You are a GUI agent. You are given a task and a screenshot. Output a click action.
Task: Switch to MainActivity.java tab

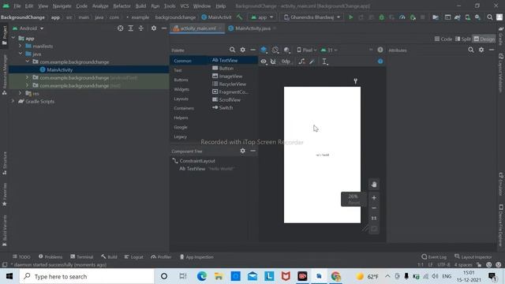pos(252,28)
